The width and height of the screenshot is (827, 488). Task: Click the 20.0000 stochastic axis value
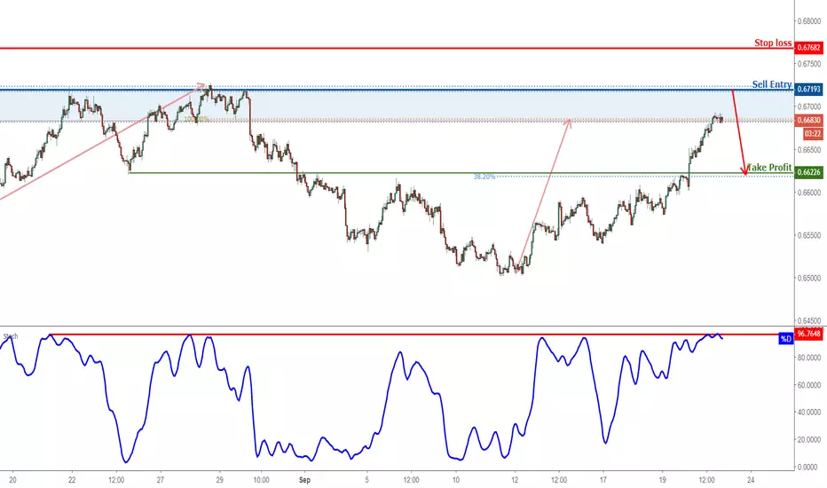pyautogui.click(x=809, y=439)
